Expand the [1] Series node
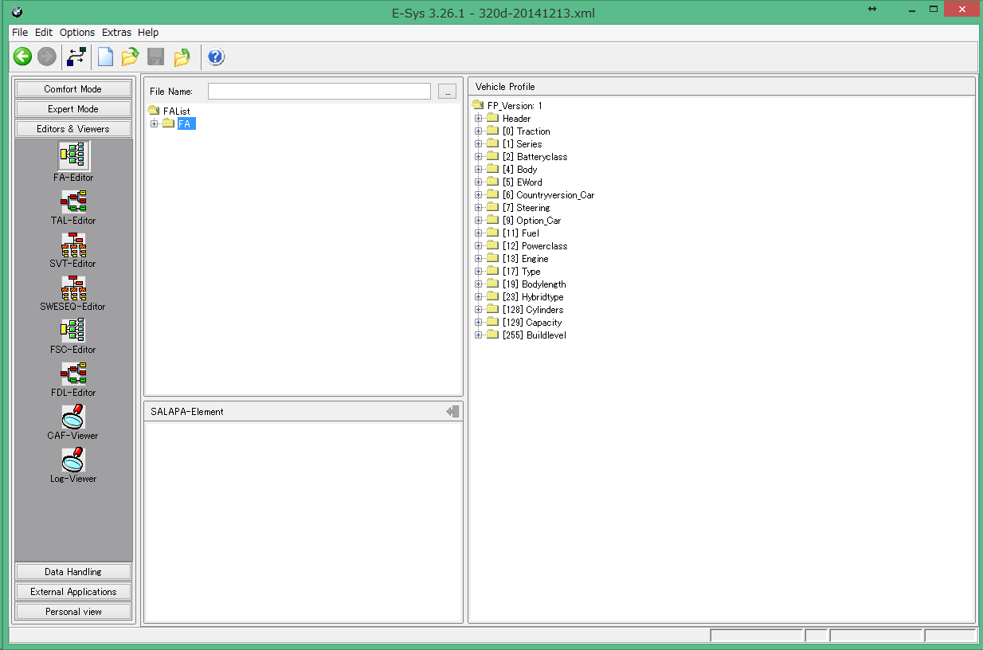The width and height of the screenshot is (983, 650). click(479, 143)
